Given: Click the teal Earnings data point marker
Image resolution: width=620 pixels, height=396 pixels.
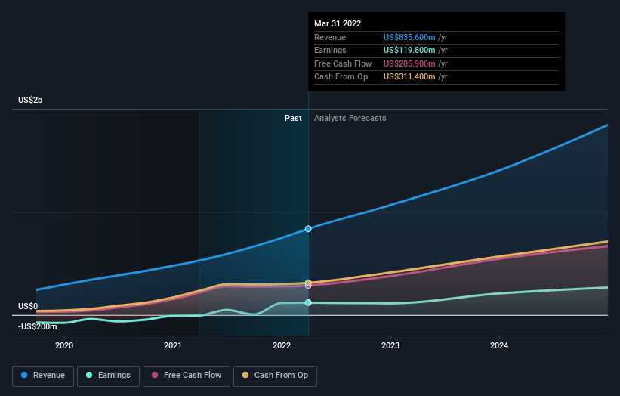Looking at the screenshot, I should coord(308,302).
